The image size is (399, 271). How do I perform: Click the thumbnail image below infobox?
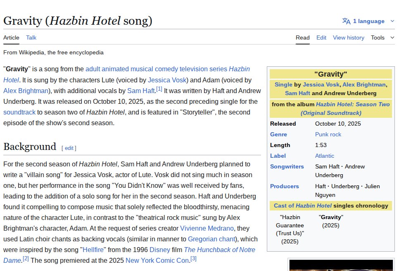tap(341, 265)
